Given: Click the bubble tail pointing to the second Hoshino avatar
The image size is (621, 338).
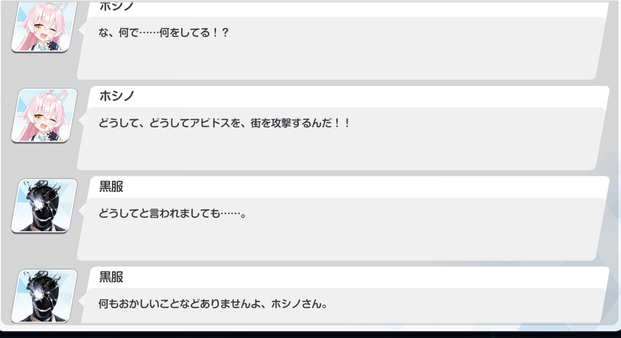Looking at the screenshot, I should coord(82,120).
